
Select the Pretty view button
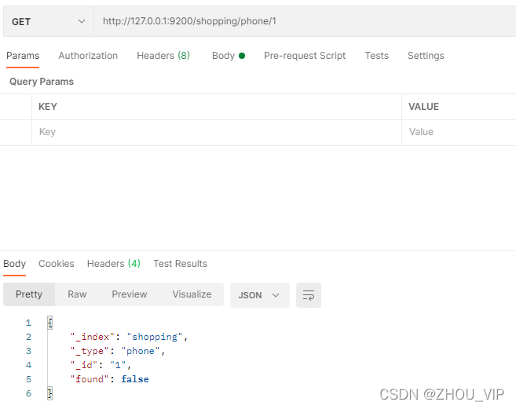[29, 294]
